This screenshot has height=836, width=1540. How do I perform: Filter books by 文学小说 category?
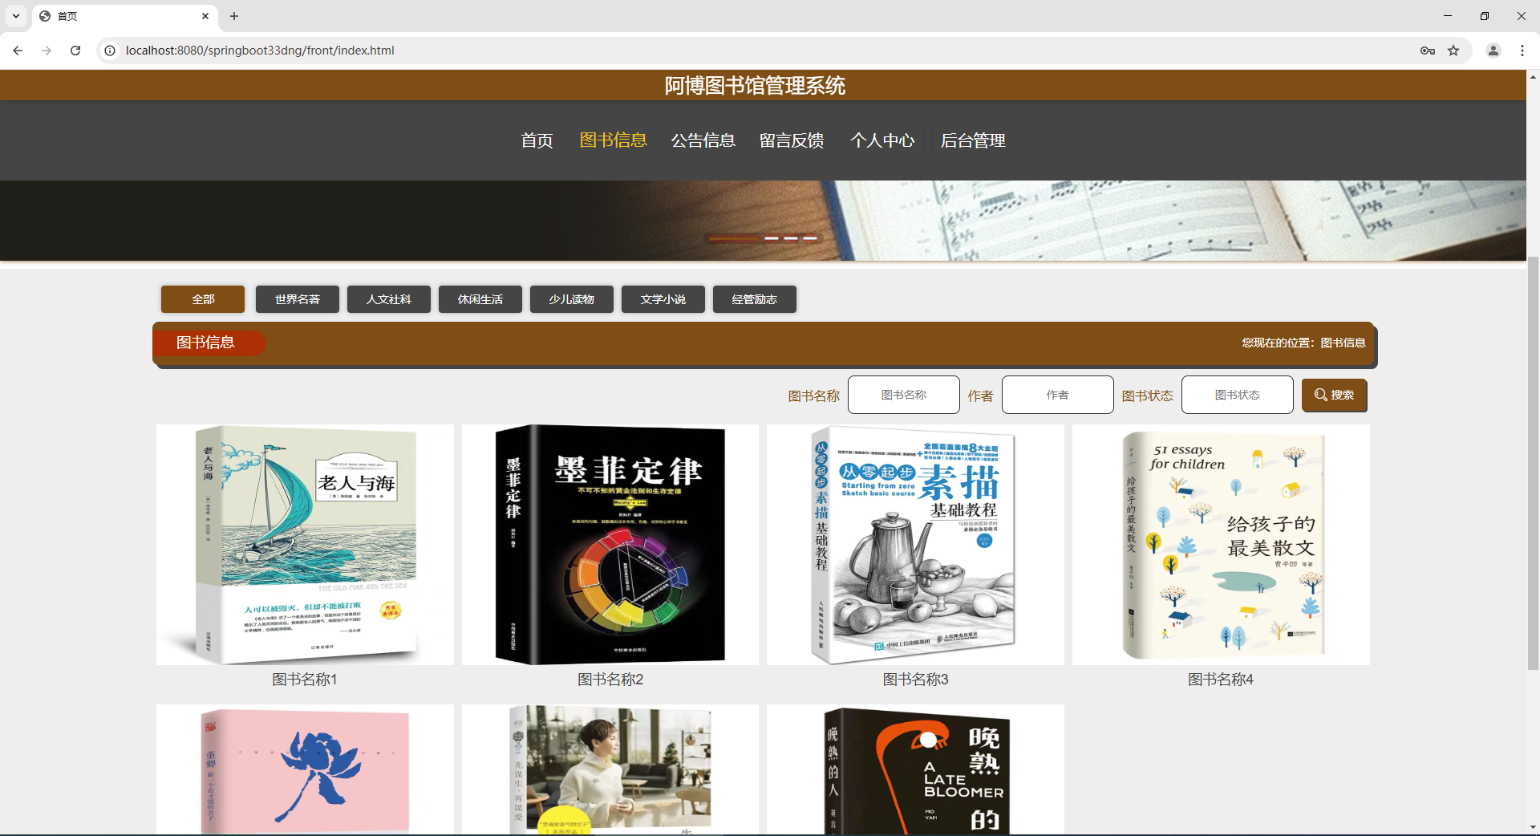[663, 299]
